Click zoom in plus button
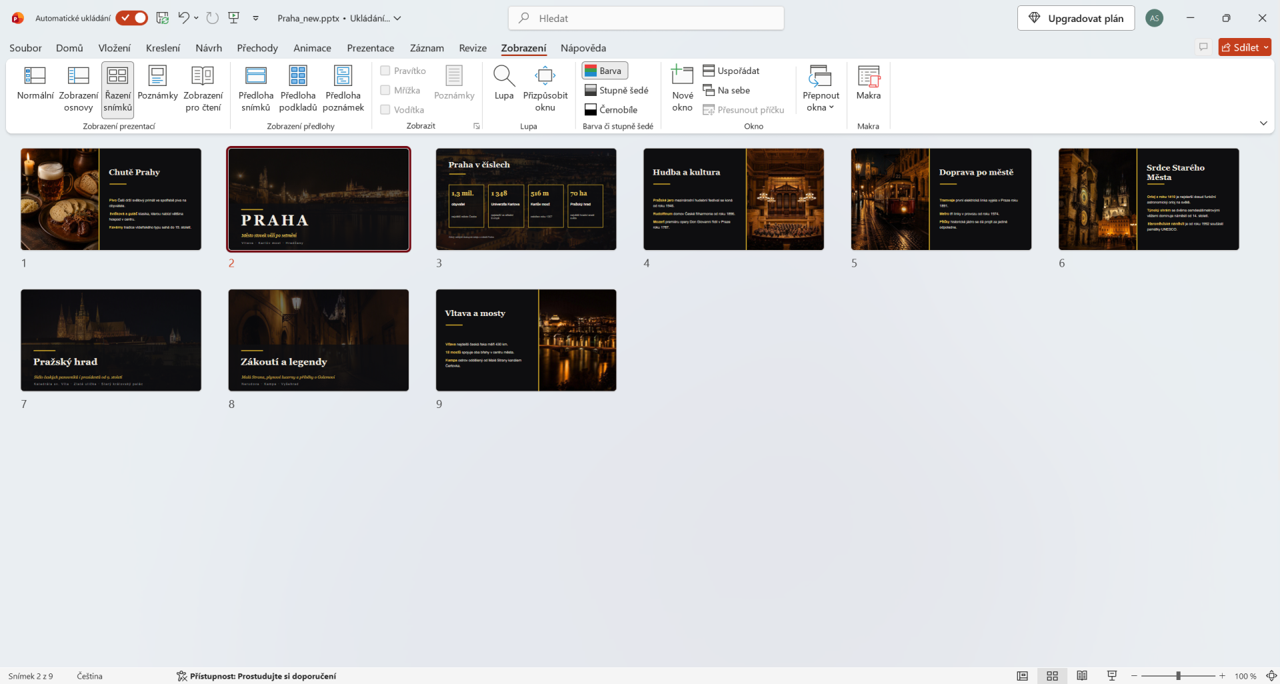This screenshot has height=684, width=1280. click(x=1223, y=676)
